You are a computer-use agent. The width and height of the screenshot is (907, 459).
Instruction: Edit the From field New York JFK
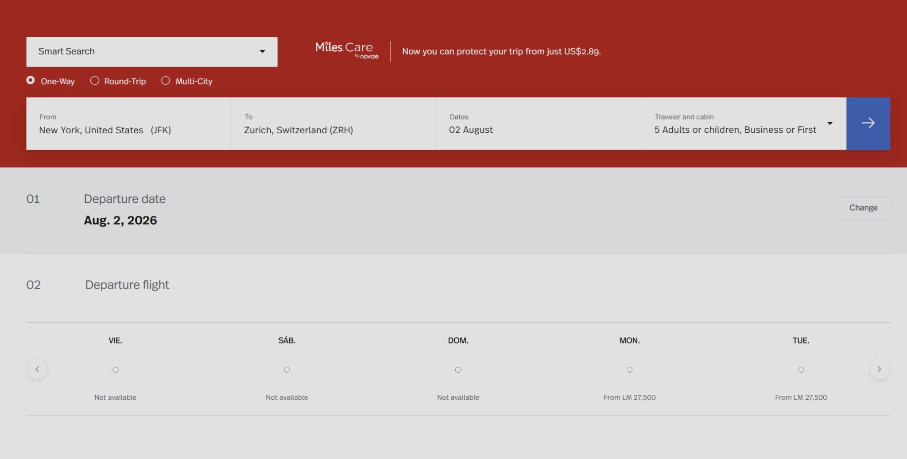pos(128,123)
